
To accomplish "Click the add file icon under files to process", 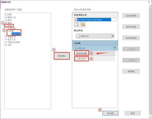I will point(76,25).
